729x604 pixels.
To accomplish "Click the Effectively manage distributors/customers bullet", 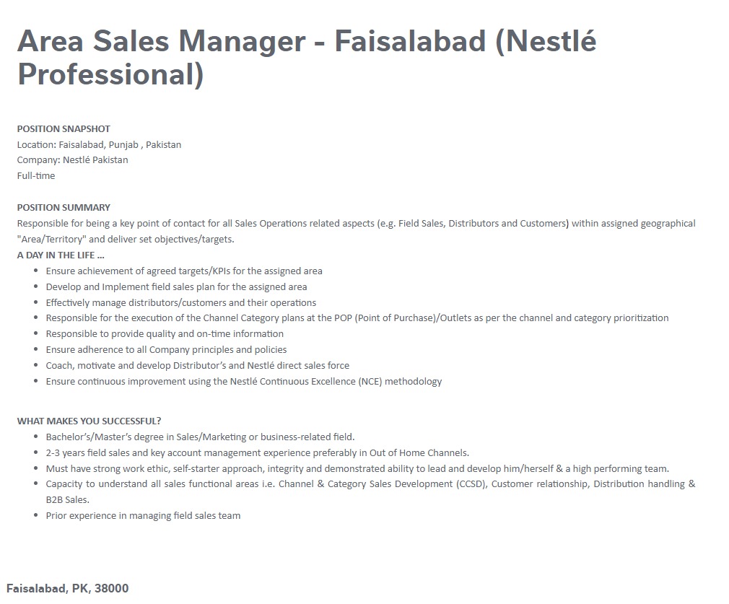I will 180,302.
